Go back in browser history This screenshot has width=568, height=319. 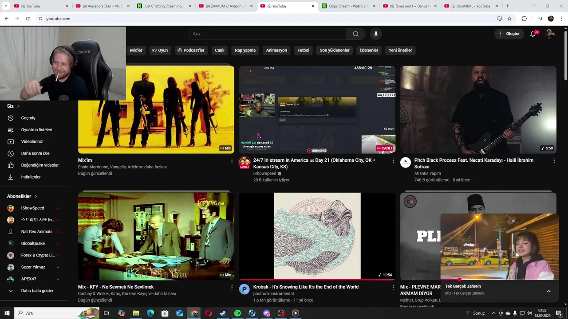[x=6, y=19]
